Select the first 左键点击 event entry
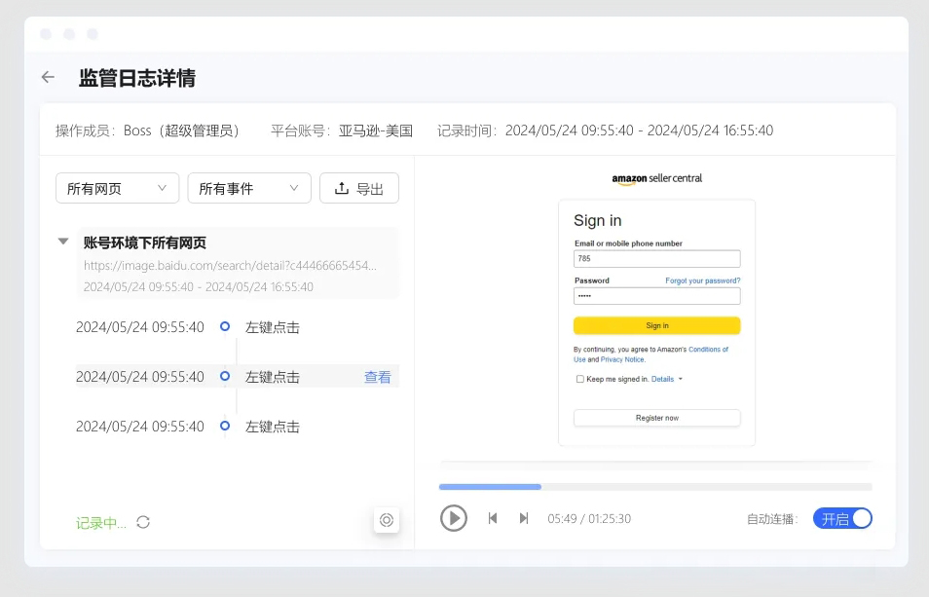This screenshot has width=929, height=597. [x=273, y=327]
